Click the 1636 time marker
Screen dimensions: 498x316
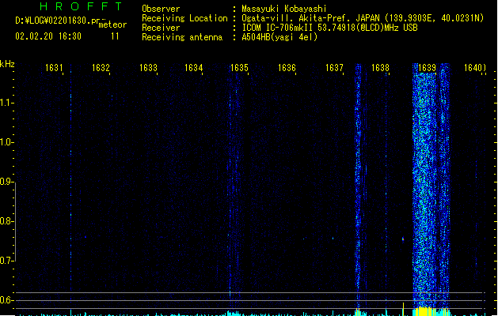287,68
